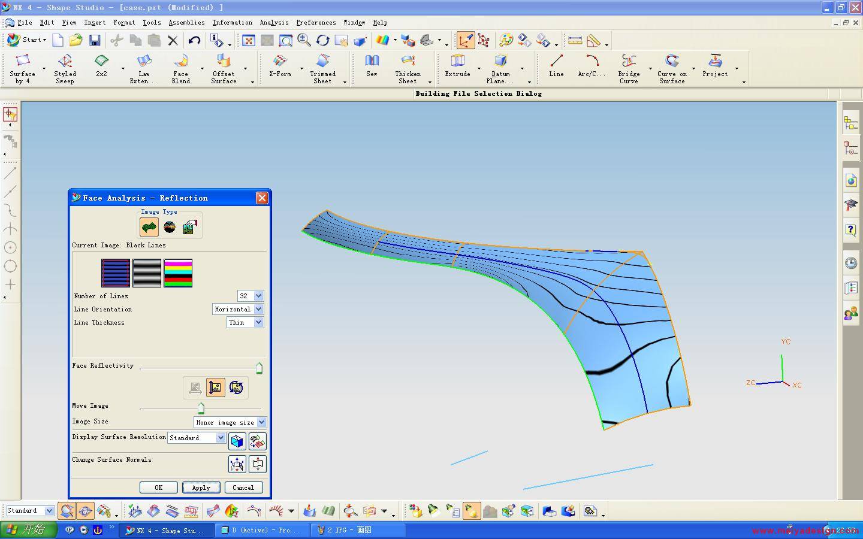Click the Apply button
This screenshot has width=863, height=539.
click(x=201, y=487)
